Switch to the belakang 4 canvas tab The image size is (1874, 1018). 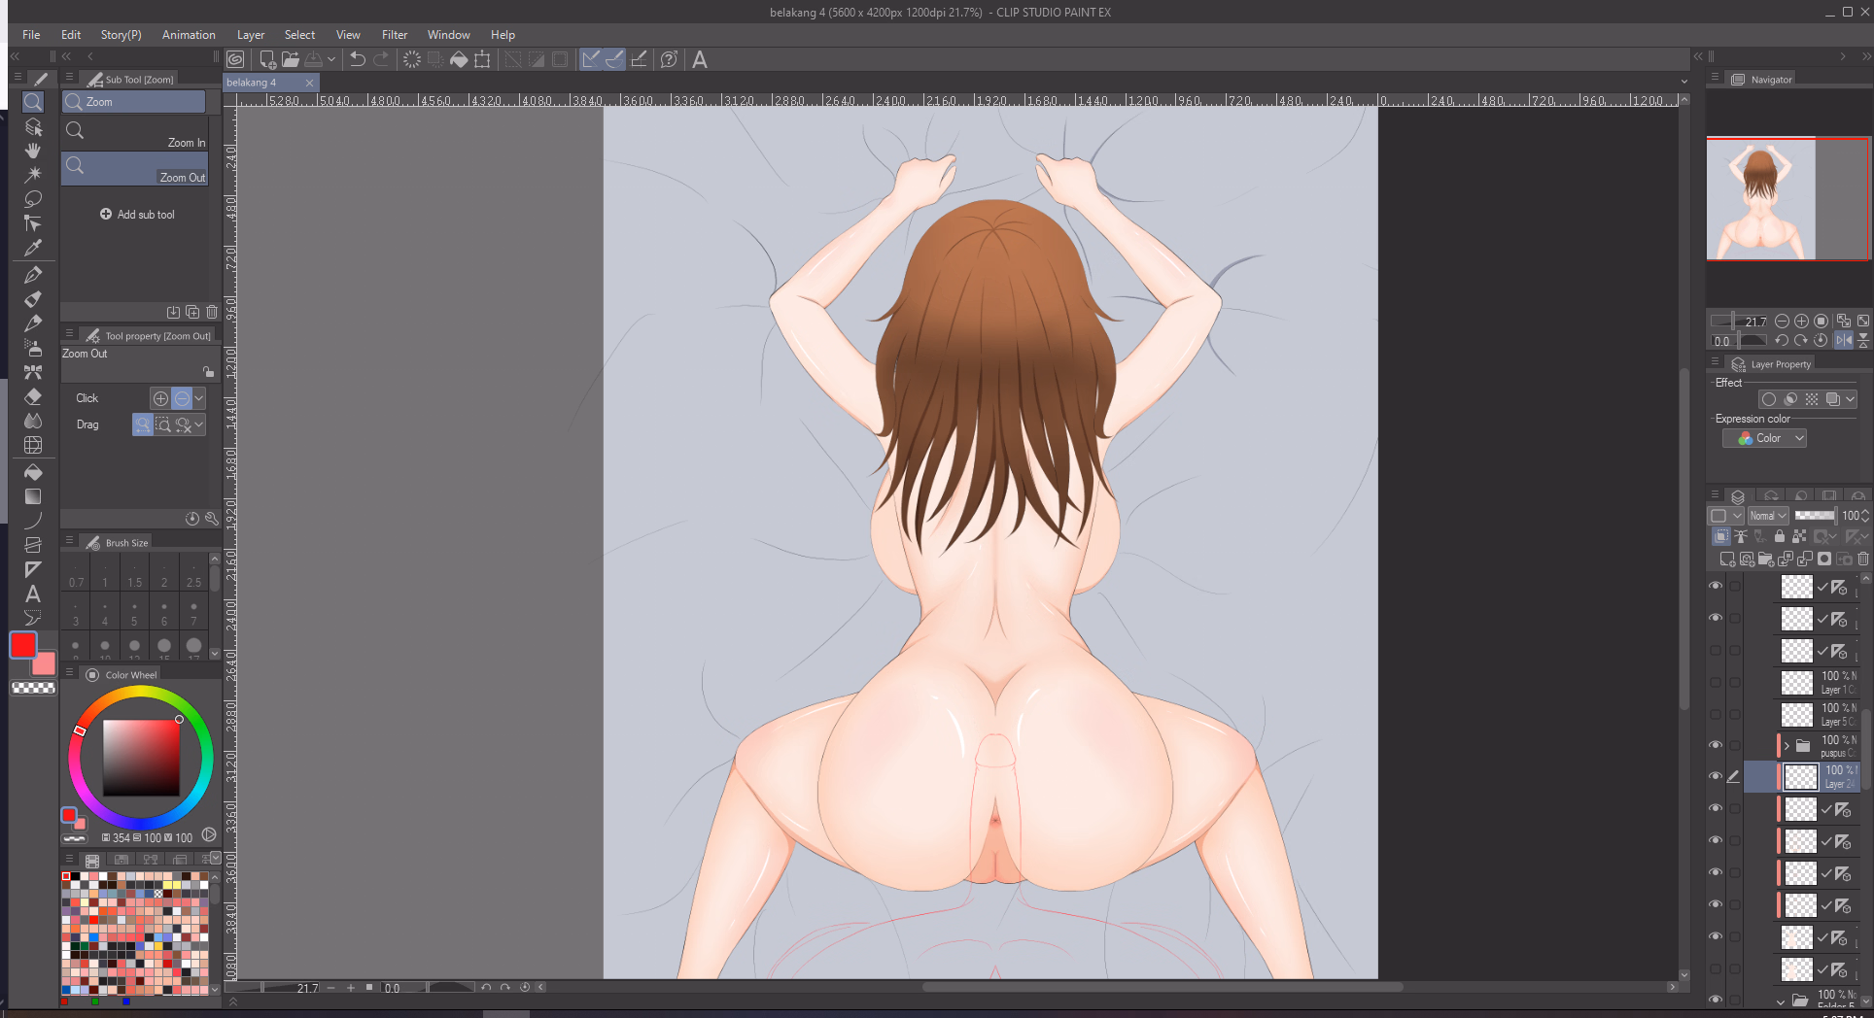253,83
